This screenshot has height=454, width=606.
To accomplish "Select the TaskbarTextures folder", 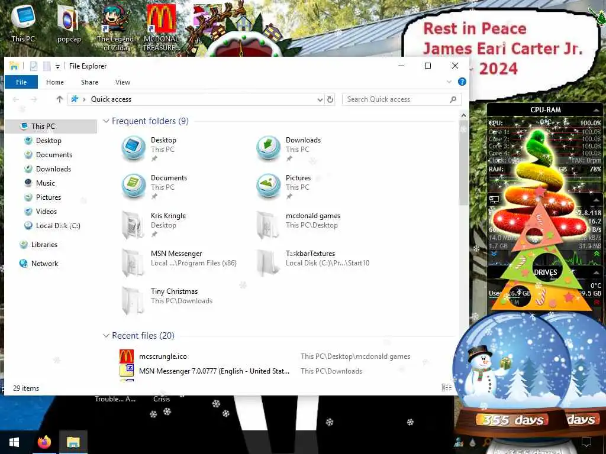I will (313, 263).
